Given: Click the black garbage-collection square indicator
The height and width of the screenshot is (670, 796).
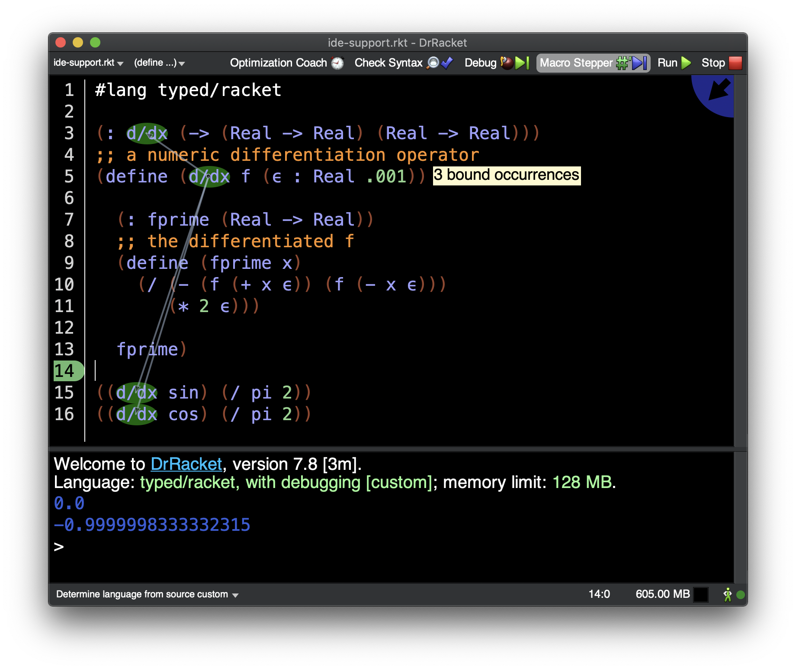Looking at the screenshot, I should point(701,595).
